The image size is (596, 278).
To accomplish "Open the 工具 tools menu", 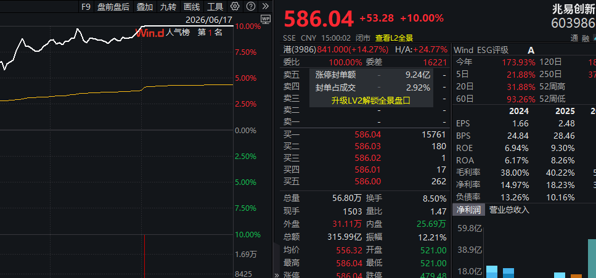I will tap(215, 6).
